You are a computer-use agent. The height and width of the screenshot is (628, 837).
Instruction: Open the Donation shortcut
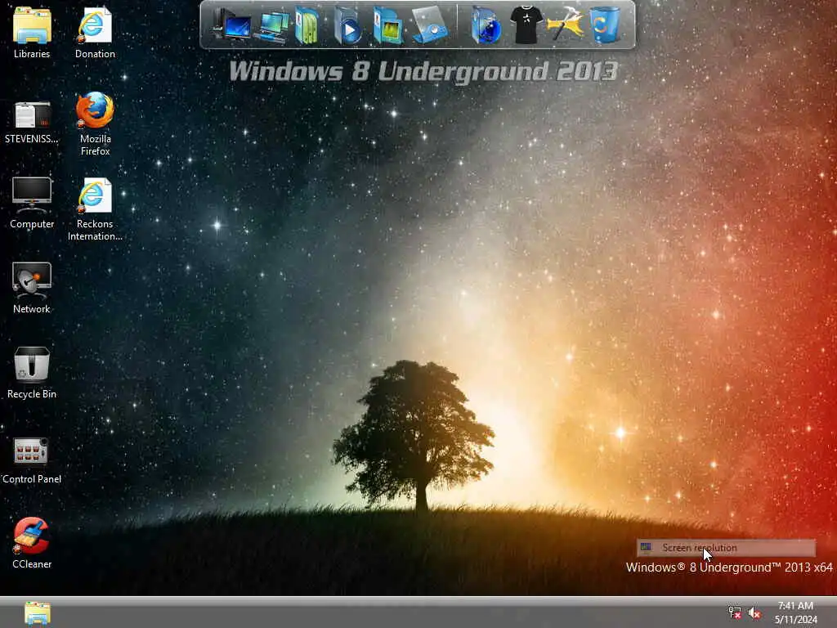[95, 32]
